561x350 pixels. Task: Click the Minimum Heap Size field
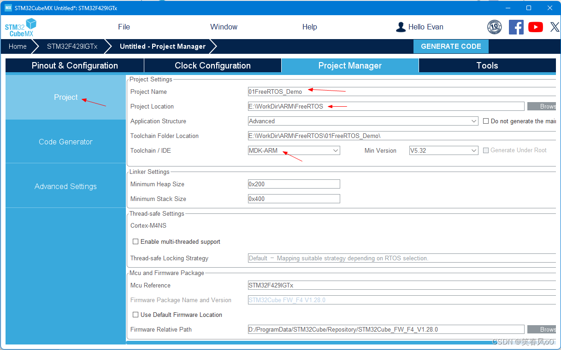tap(294, 184)
